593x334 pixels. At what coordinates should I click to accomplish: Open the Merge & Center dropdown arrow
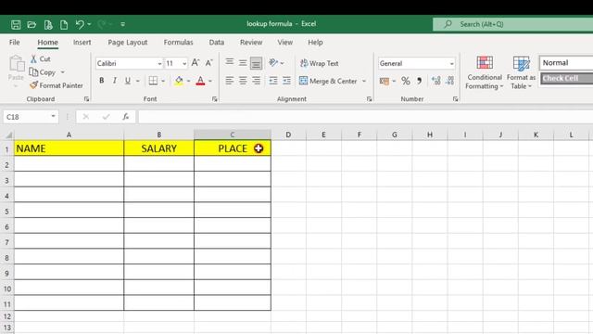(364, 81)
